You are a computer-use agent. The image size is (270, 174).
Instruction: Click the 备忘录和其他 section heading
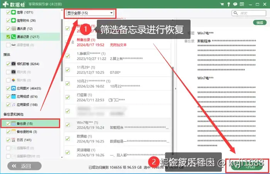coord(13,114)
